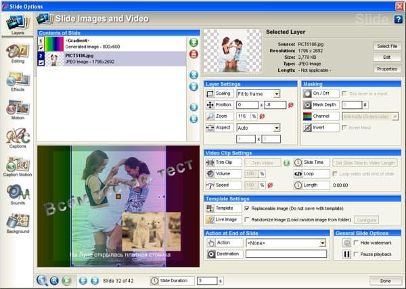
Task: Toggle visibility checkbox of PICT5186.jpg layer
Action: [41, 63]
